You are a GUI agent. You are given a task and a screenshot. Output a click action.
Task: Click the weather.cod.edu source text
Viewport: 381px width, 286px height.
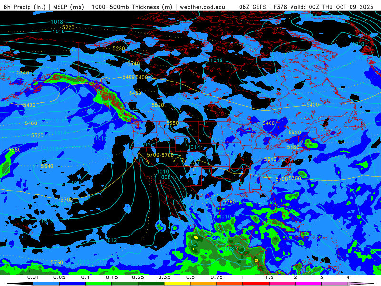203,7
